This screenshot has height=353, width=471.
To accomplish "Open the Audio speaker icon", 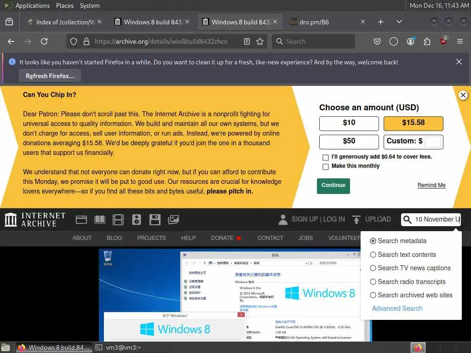I will pos(136,220).
